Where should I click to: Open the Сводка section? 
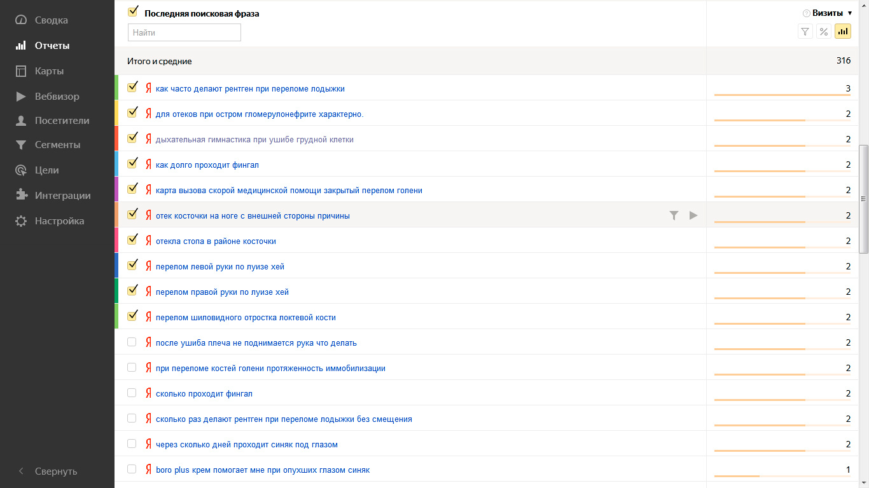[51, 20]
